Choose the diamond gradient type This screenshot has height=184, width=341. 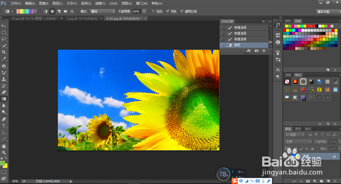coord(72,11)
